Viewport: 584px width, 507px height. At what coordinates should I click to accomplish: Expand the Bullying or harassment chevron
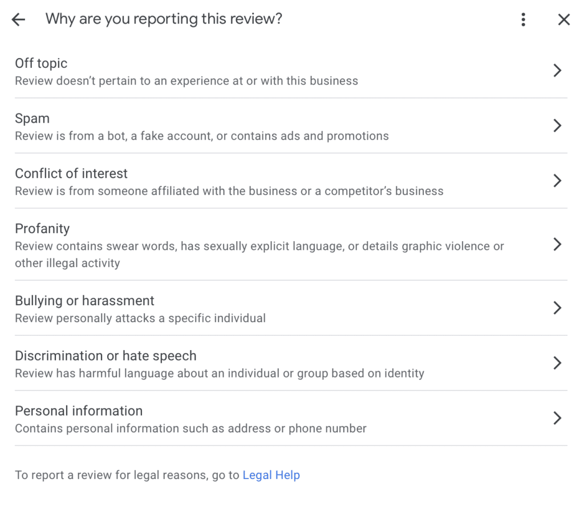click(x=557, y=308)
